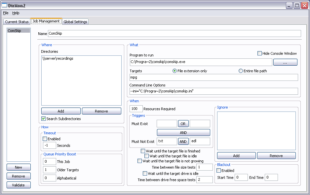Enable the Blackout checkbox
Image resolution: width=310 pixels, height=195 pixels.
point(219,171)
